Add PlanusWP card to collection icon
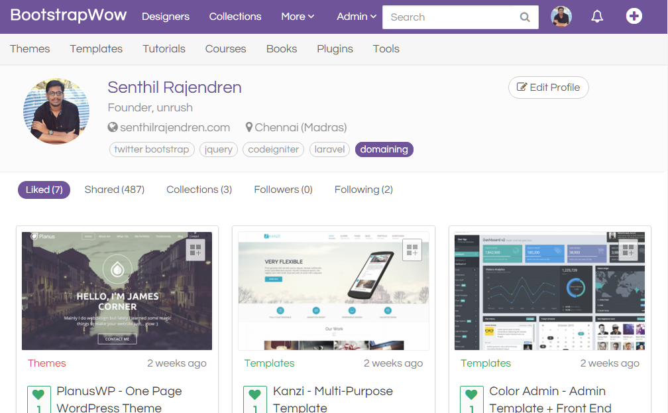668x413 pixels. (195, 250)
